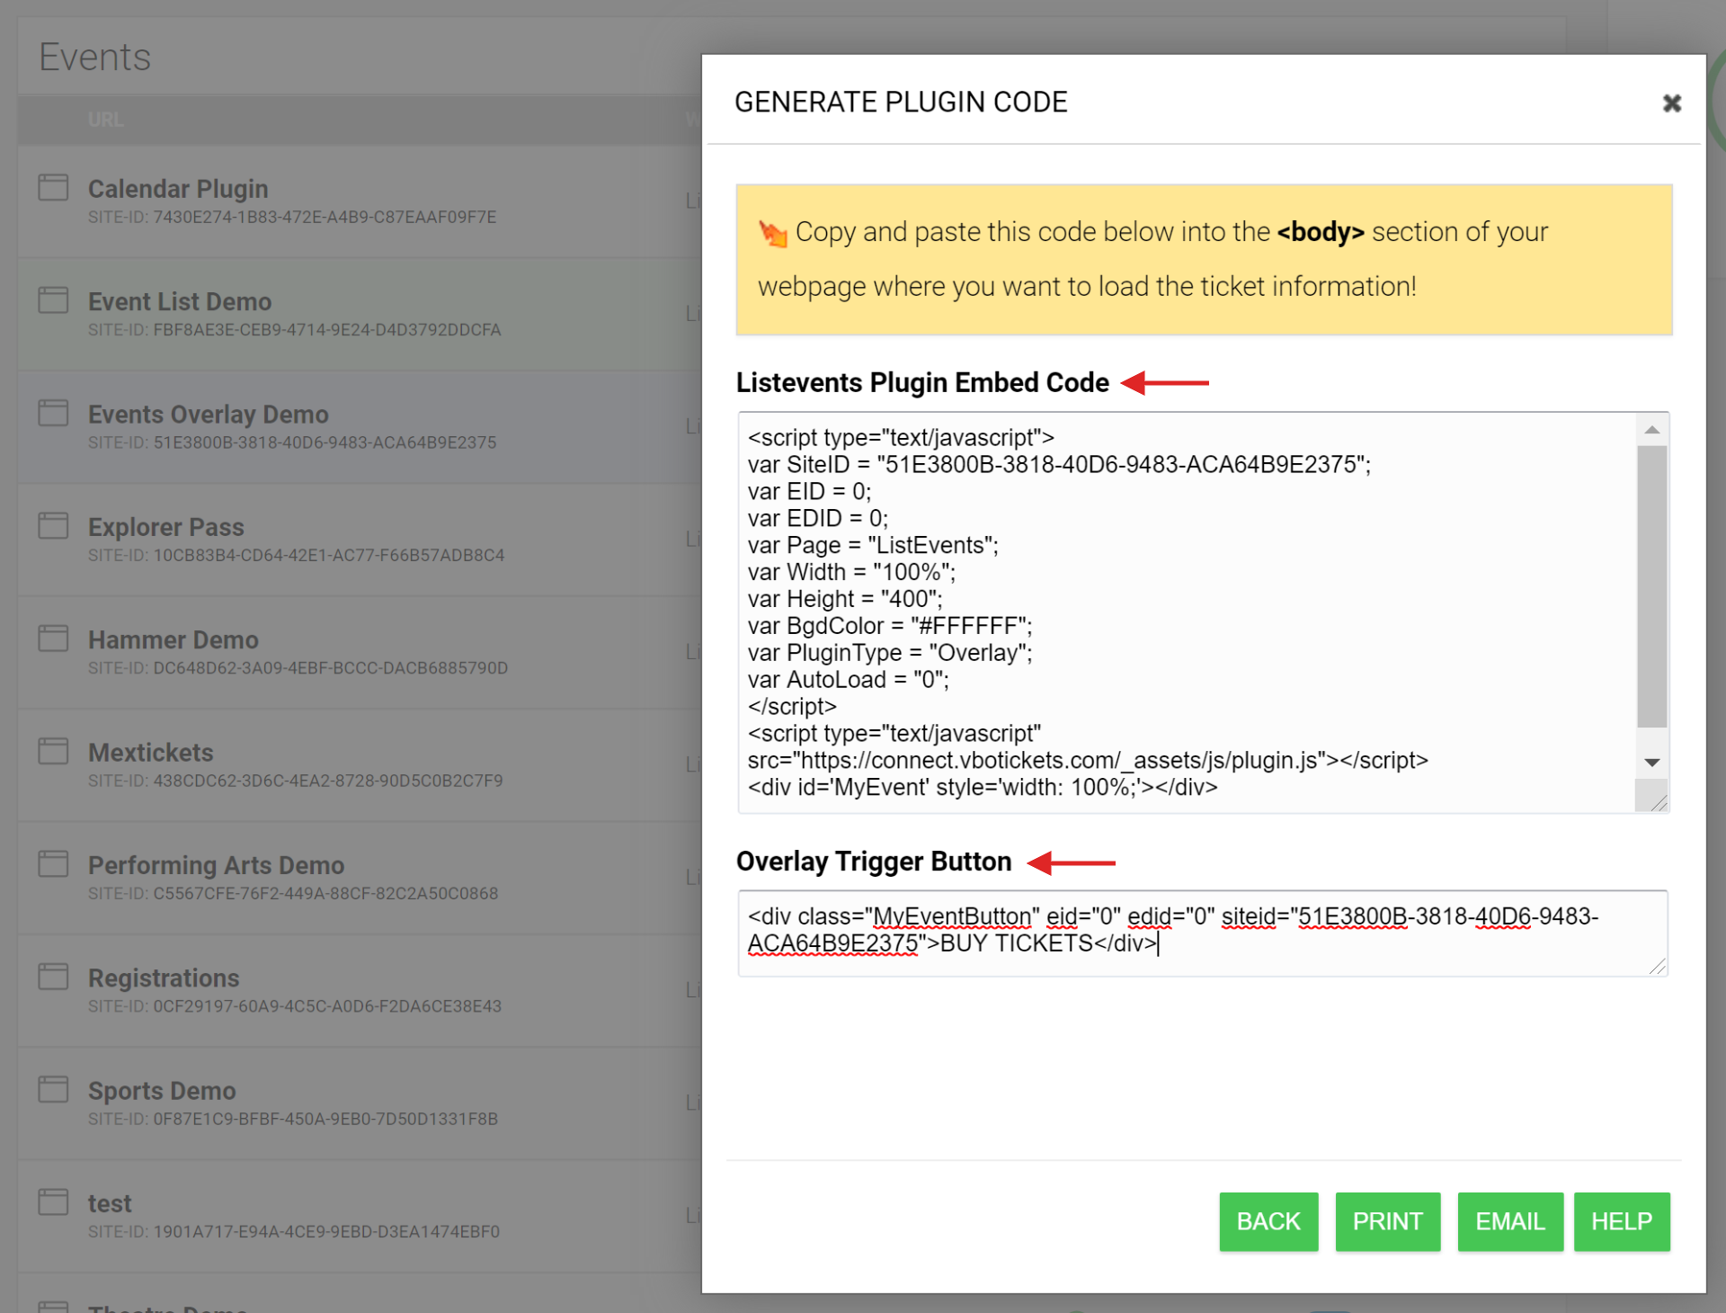The height and width of the screenshot is (1313, 1726).
Task: Click the Registrations window icon
Action: pyautogui.click(x=53, y=977)
